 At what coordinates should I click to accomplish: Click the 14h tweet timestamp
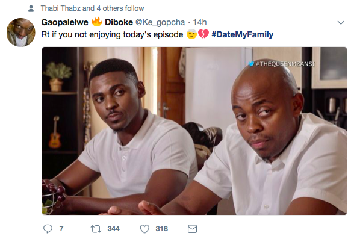pos(200,22)
